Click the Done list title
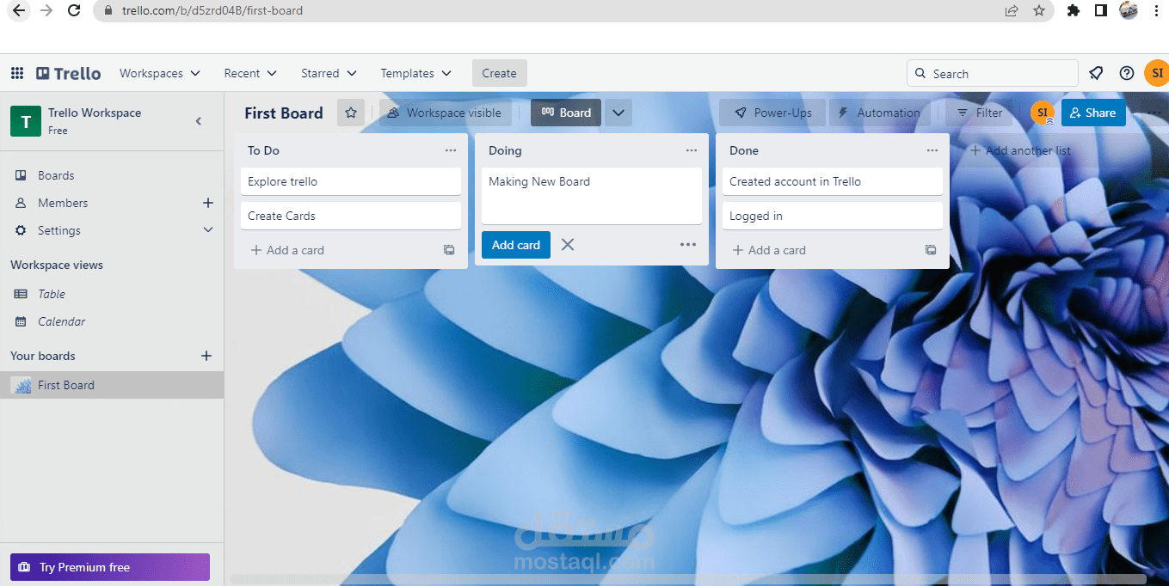 tap(744, 150)
